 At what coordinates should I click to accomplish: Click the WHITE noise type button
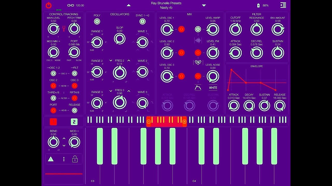[213, 88]
